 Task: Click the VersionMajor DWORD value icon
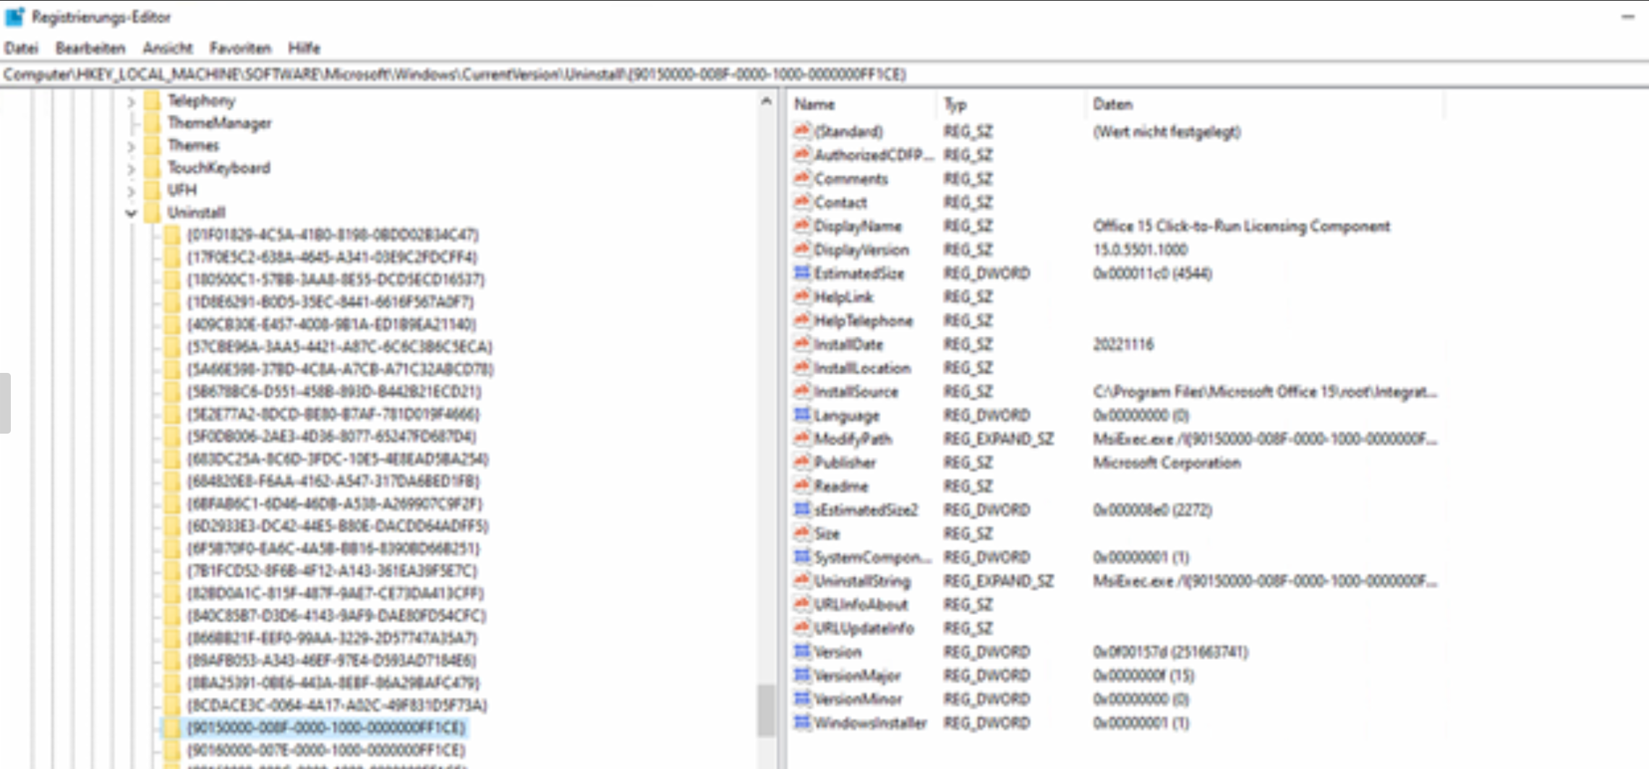click(801, 676)
